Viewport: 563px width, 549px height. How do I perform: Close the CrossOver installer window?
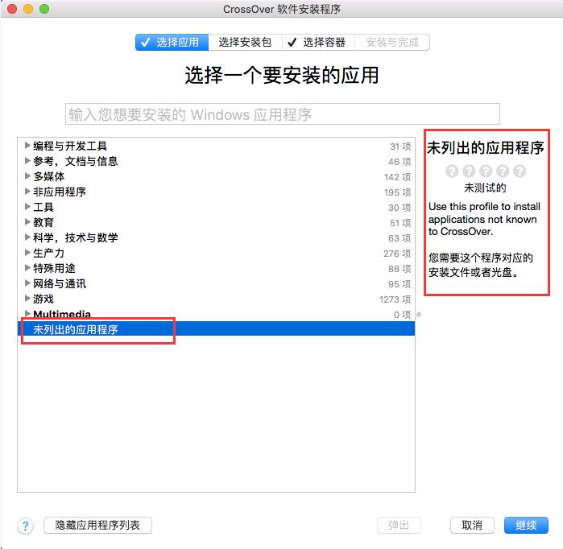tap(12, 9)
